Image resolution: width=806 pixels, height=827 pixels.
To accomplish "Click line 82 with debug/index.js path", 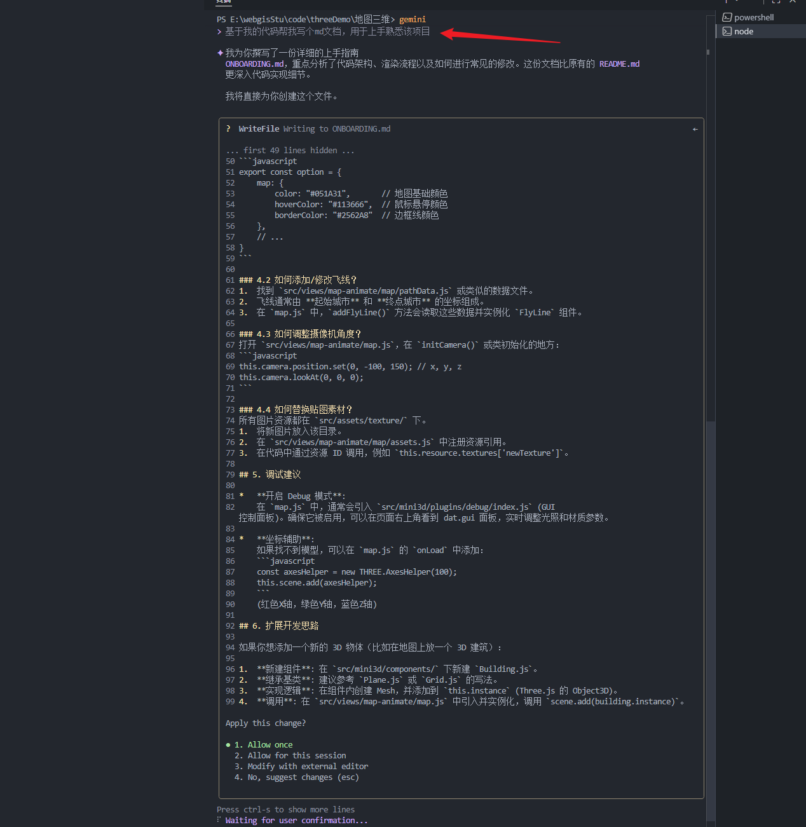I will pyautogui.click(x=406, y=507).
